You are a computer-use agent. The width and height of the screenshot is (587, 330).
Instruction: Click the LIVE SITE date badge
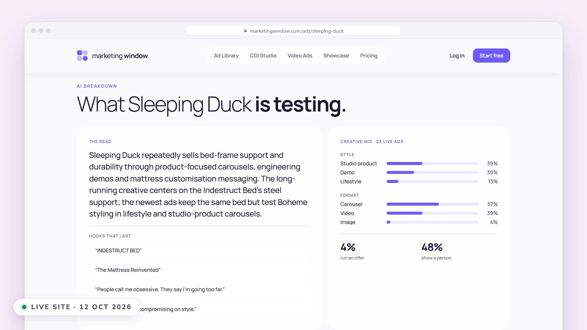pyautogui.click(x=77, y=307)
